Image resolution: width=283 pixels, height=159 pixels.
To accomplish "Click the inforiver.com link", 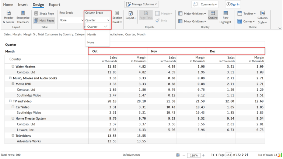I will (132, 155).
